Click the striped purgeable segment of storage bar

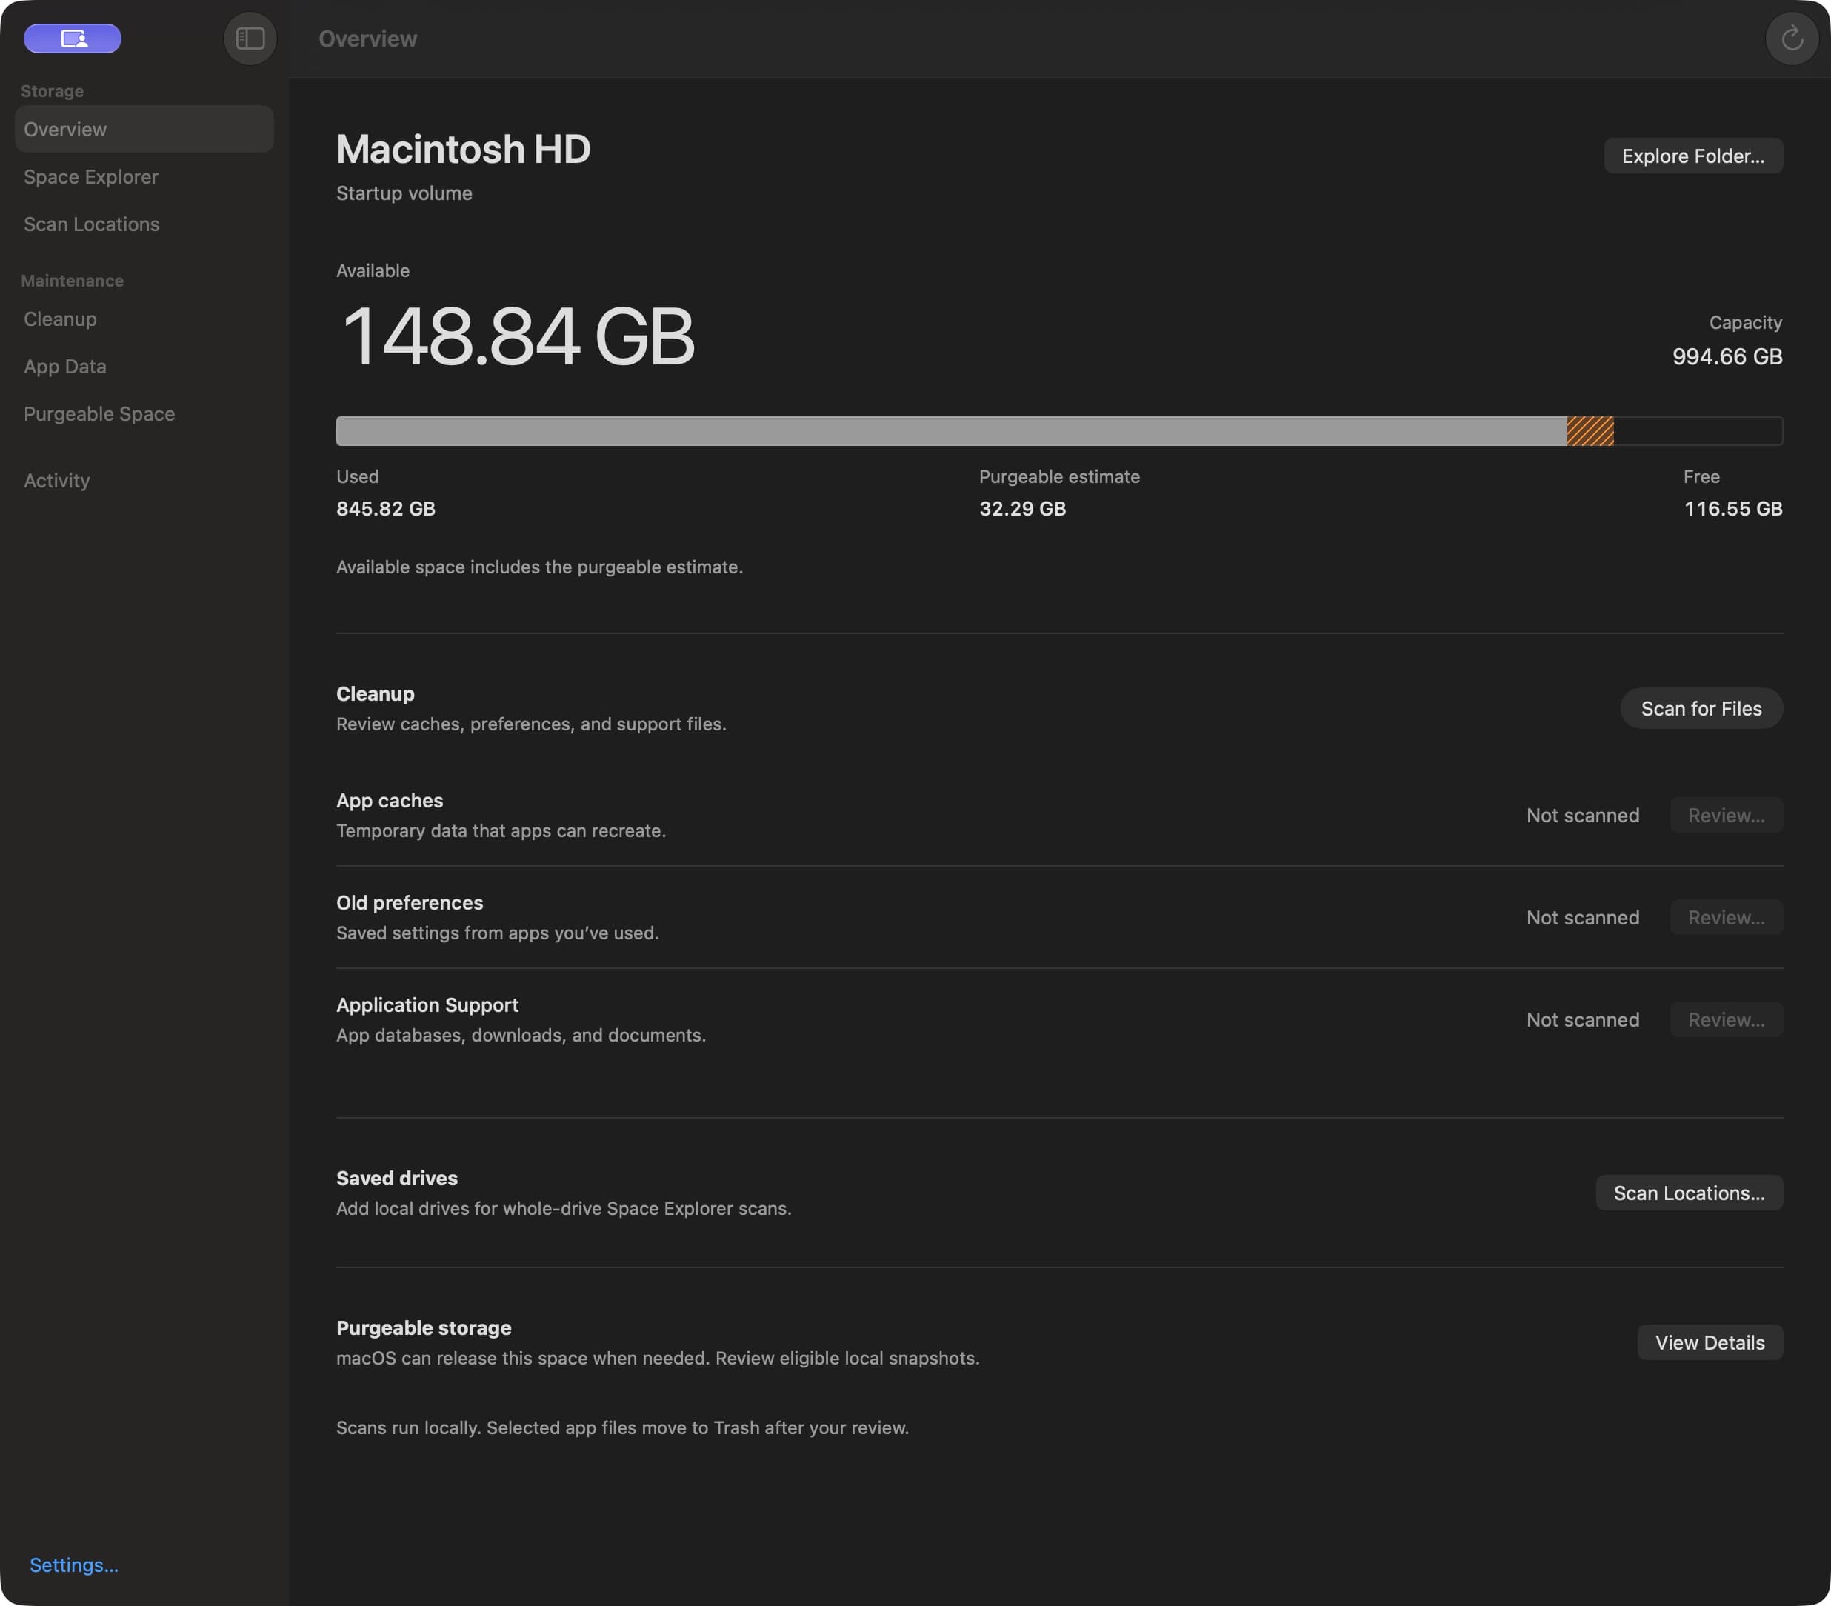(x=1590, y=431)
